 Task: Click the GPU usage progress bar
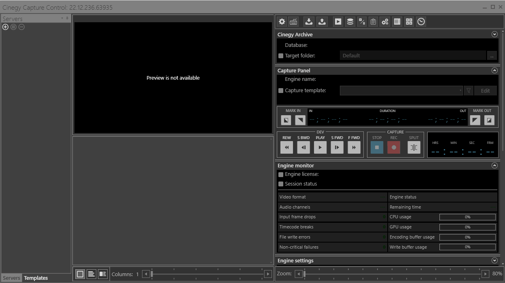click(x=467, y=227)
